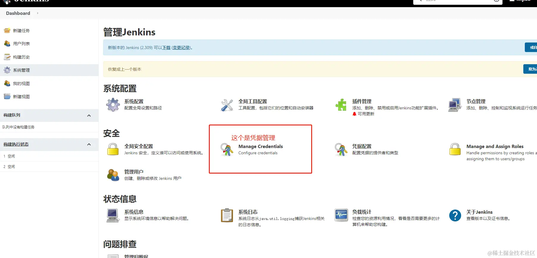
Task: Open the 插件管理 puzzle piece icon
Action: (x=341, y=105)
